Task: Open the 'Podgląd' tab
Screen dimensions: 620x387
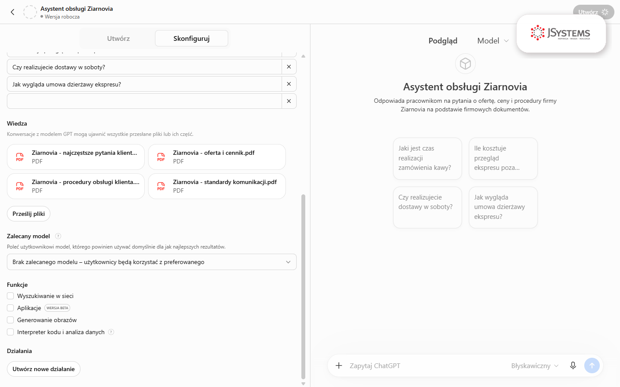Action: coord(443,41)
